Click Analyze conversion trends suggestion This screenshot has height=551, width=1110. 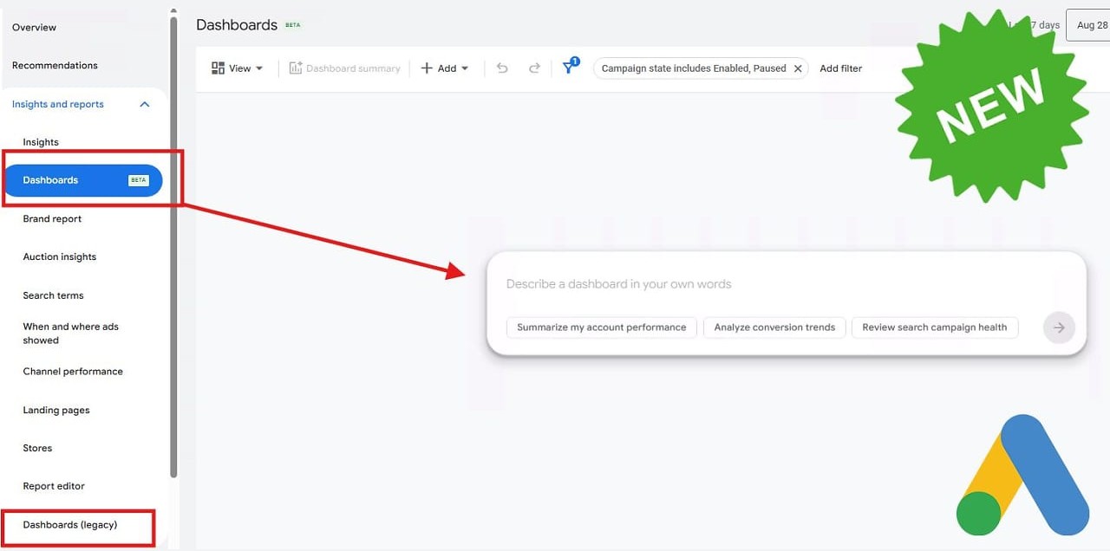click(x=774, y=327)
